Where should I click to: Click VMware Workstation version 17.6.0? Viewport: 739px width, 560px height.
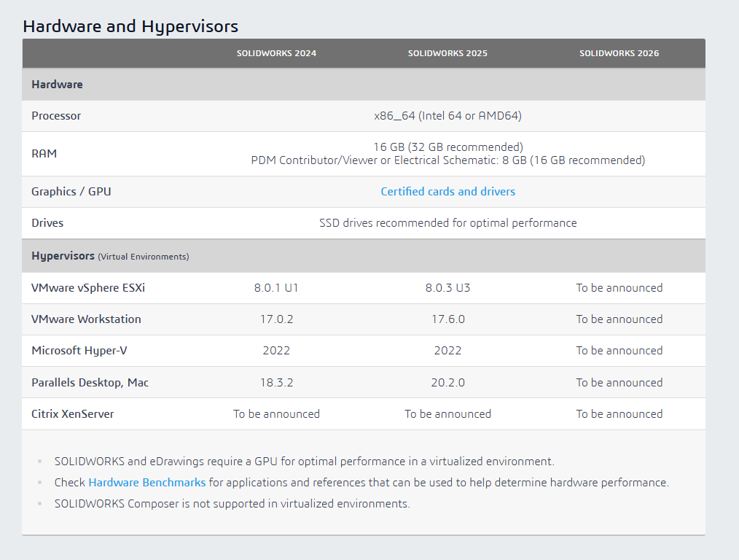point(447,319)
